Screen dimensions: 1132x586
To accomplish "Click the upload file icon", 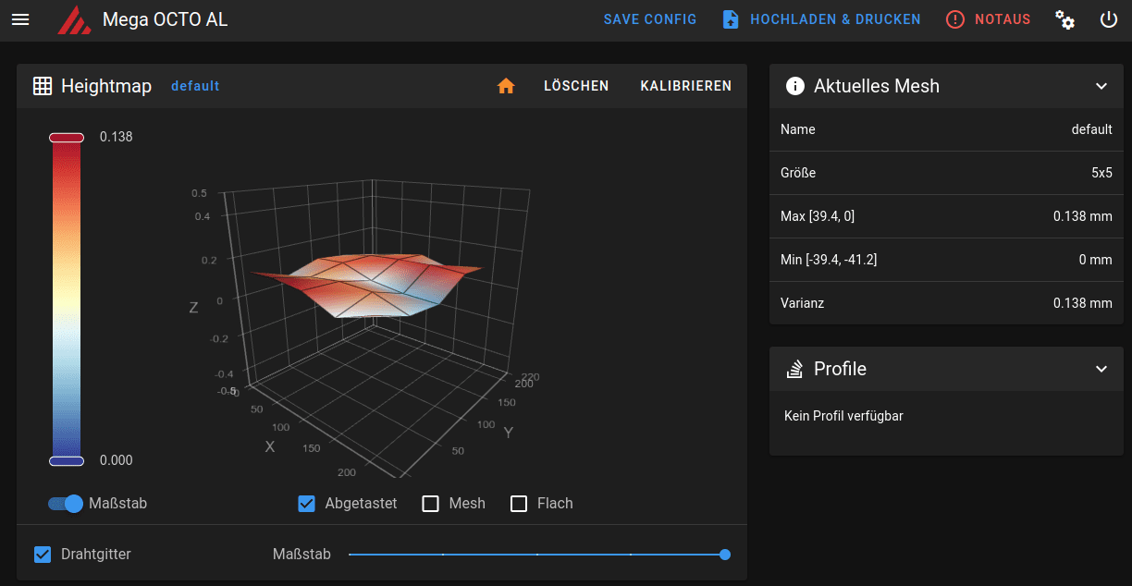I will 731,19.
